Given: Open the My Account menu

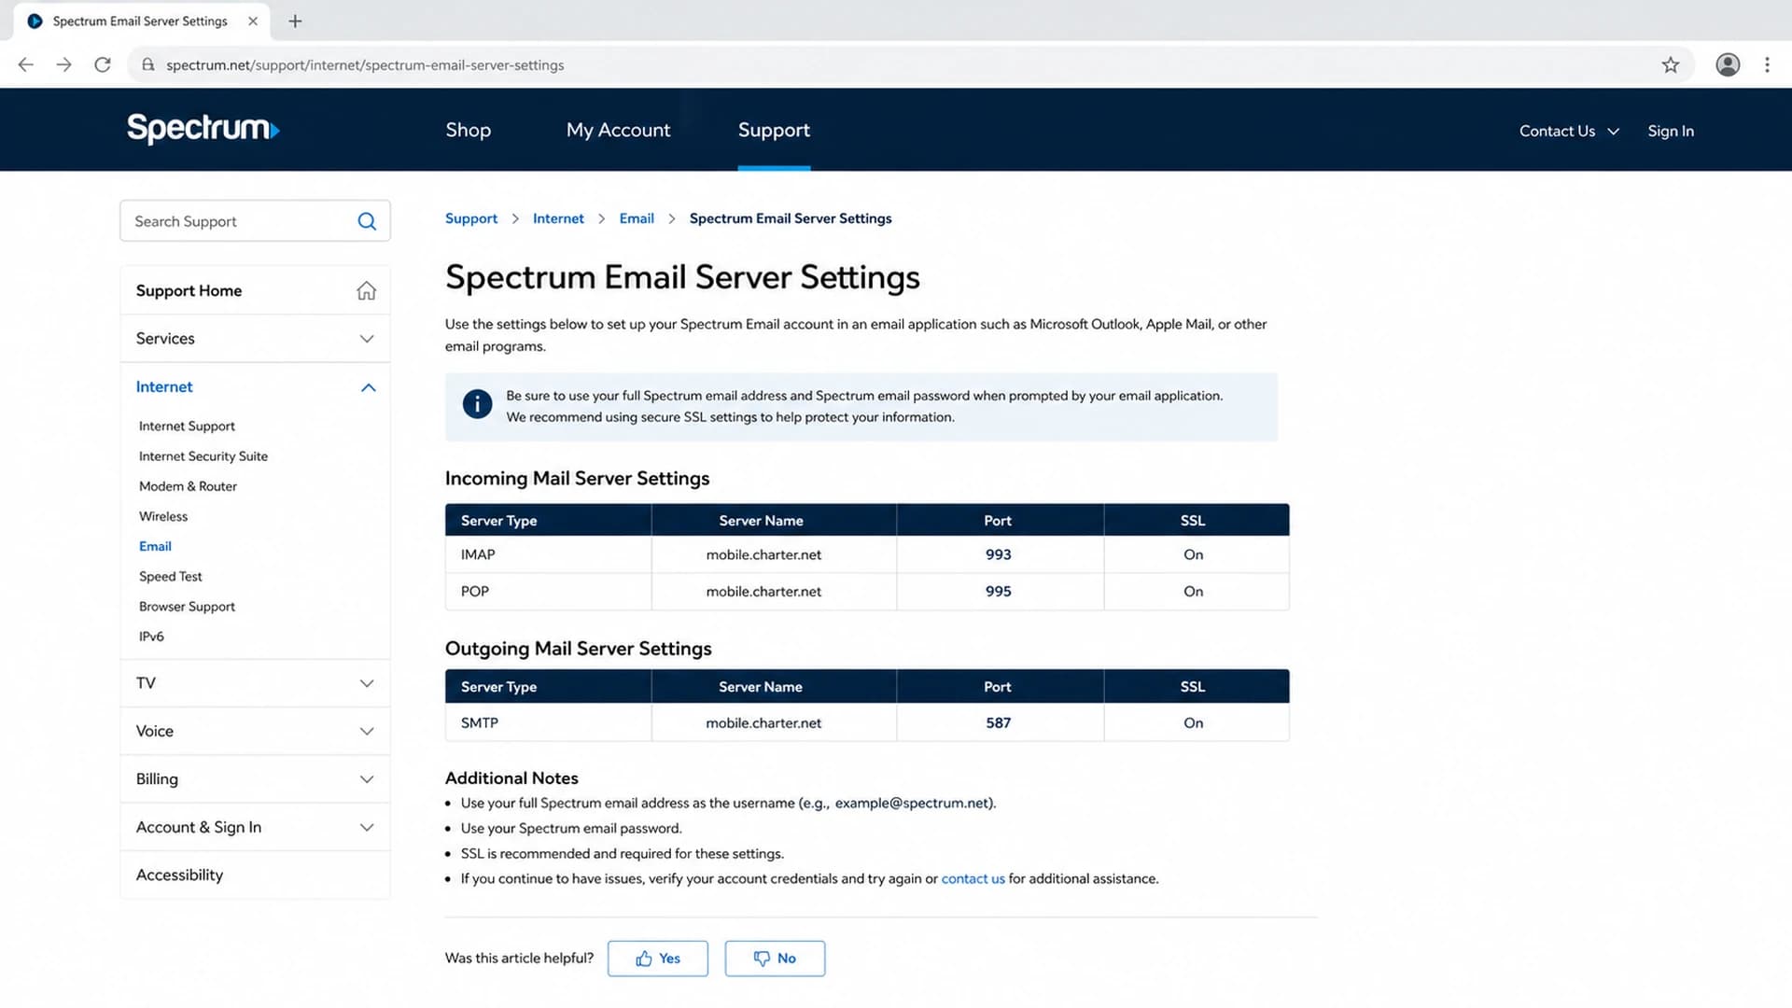Looking at the screenshot, I should click(x=618, y=130).
